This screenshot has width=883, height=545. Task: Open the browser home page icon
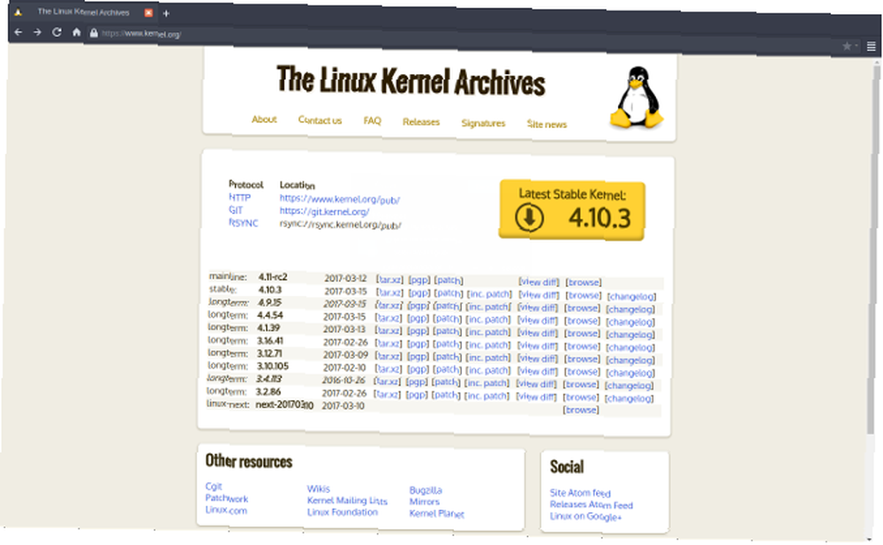[x=76, y=32]
